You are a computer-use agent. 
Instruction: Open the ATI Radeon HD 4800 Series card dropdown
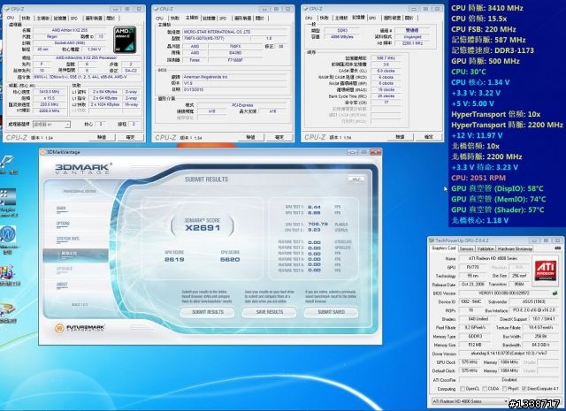(470, 401)
